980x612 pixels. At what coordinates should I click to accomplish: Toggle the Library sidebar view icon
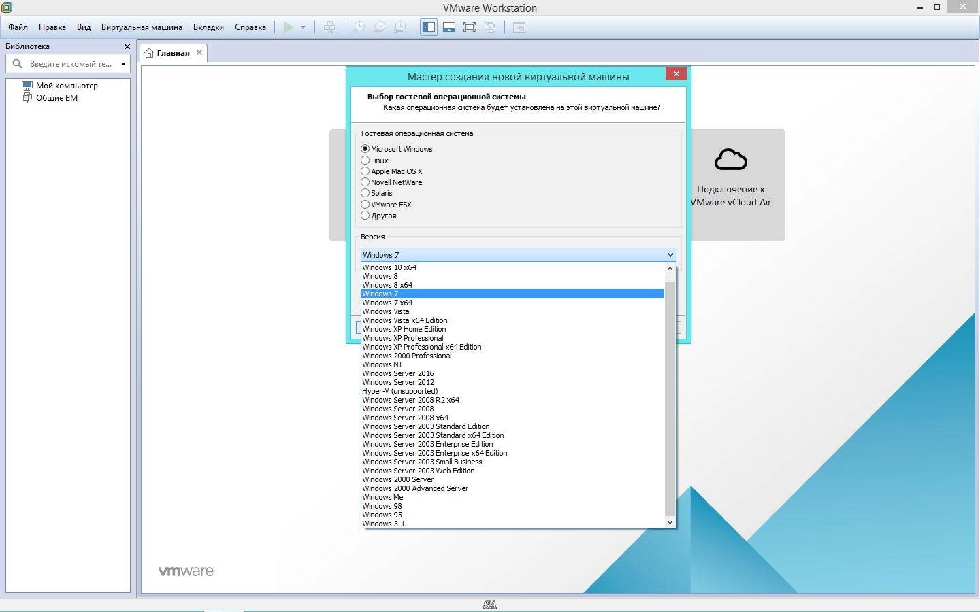point(429,27)
